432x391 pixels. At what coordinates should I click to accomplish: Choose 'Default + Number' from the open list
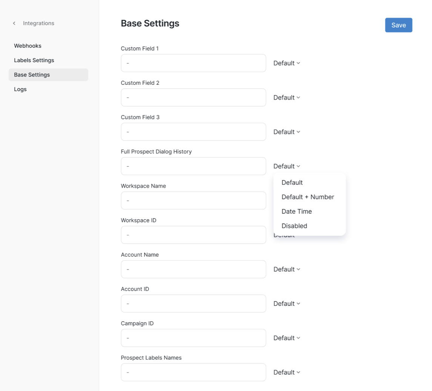click(308, 197)
